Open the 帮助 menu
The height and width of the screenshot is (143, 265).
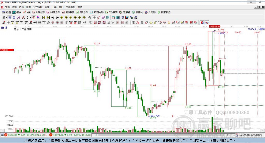click(80, 7)
